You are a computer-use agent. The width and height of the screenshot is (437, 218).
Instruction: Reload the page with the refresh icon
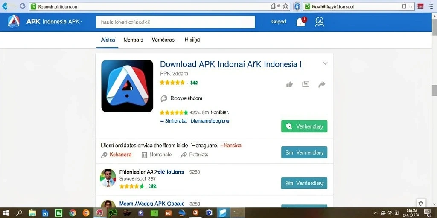point(23,6)
